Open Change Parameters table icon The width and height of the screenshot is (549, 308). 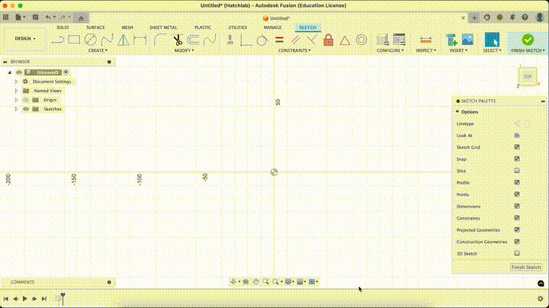399,40
